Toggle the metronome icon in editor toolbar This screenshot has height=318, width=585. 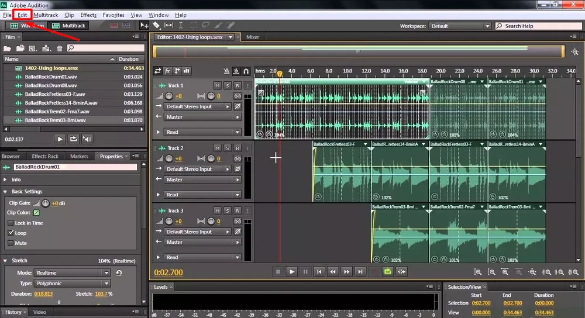[226, 71]
